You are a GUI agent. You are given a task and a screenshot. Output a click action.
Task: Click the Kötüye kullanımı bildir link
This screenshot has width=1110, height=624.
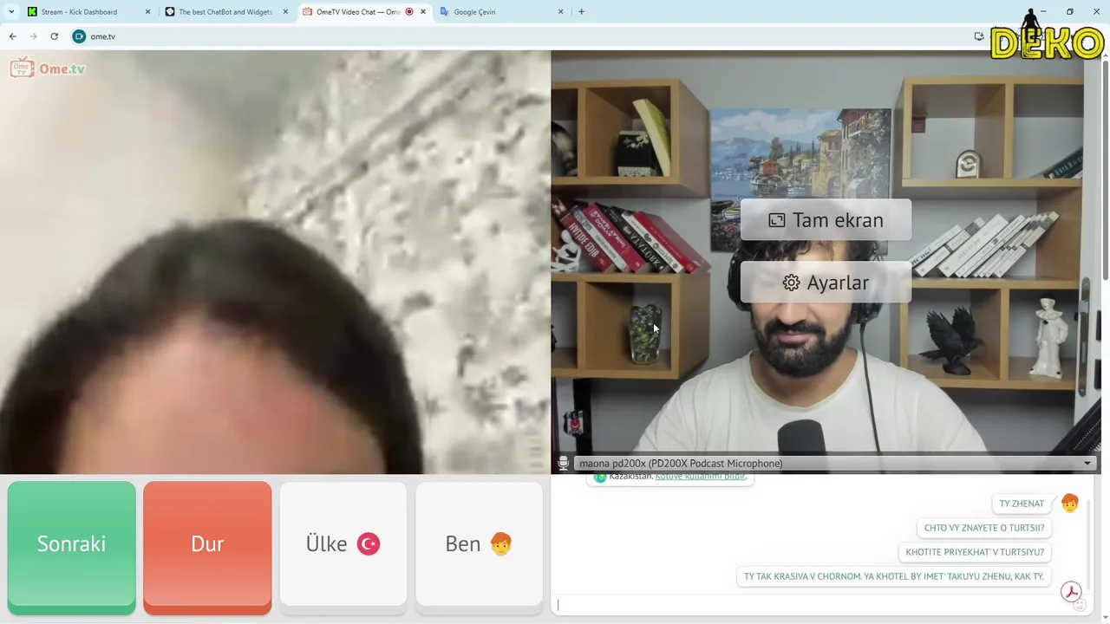point(700,477)
